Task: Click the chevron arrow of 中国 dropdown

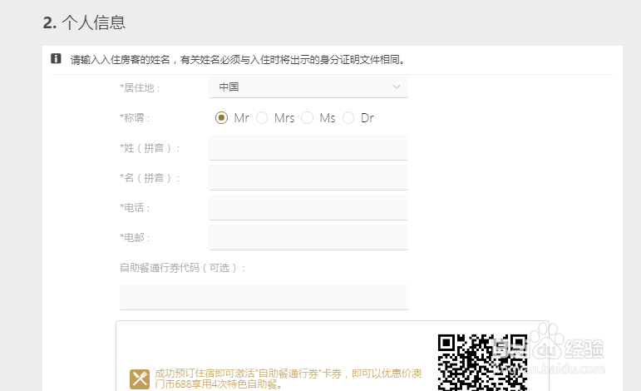Action: [396, 87]
